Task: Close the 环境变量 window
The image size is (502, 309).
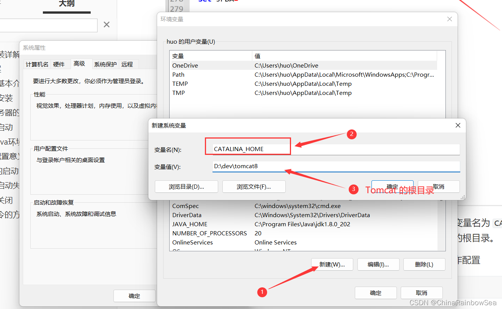Action: pos(449,19)
